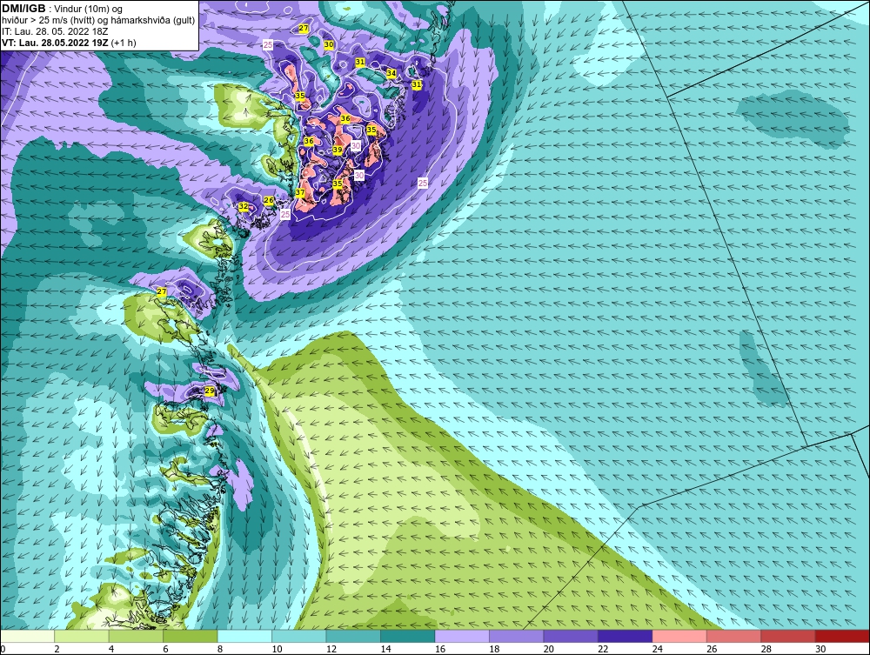The image size is (870, 655).
Task: Choose the 10–12 m/s turquoise legend swatch
Action: [x=299, y=636]
